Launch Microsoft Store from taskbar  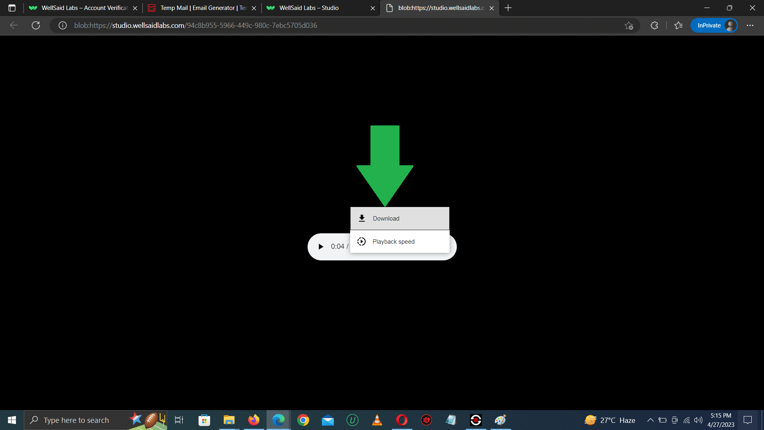click(204, 420)
